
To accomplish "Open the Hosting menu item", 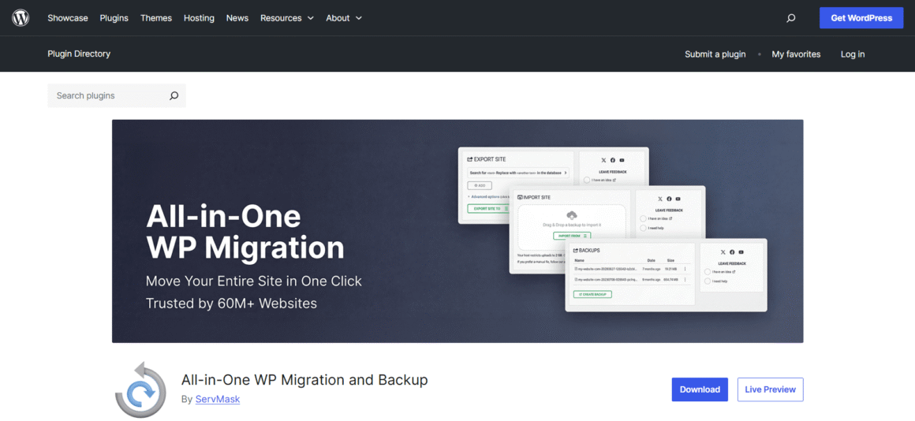I will [199, 18].
